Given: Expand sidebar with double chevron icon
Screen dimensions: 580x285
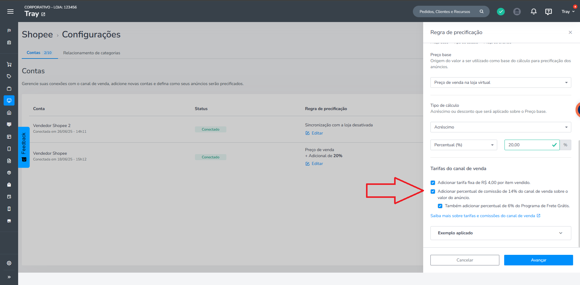Looking at the screenshot, I should (x=9, y=277).
